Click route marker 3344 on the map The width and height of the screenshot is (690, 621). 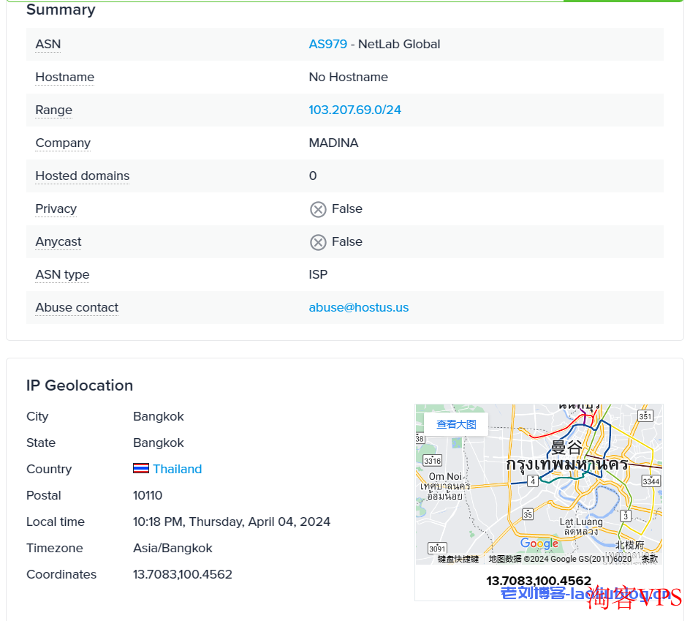click(x=651, y=481)
